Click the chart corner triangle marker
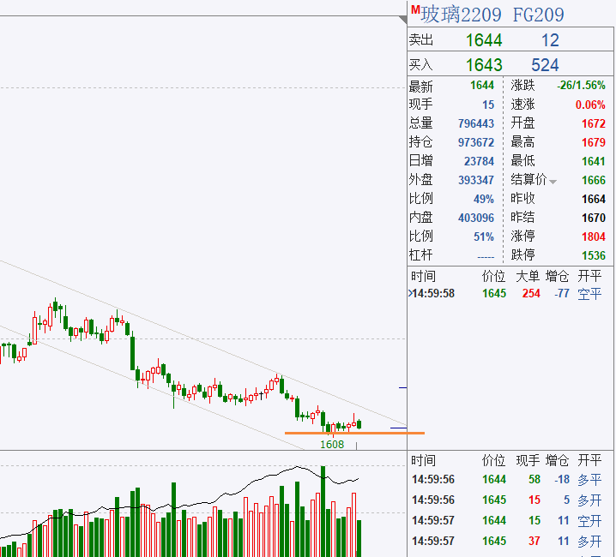 (x=402, y=20)
